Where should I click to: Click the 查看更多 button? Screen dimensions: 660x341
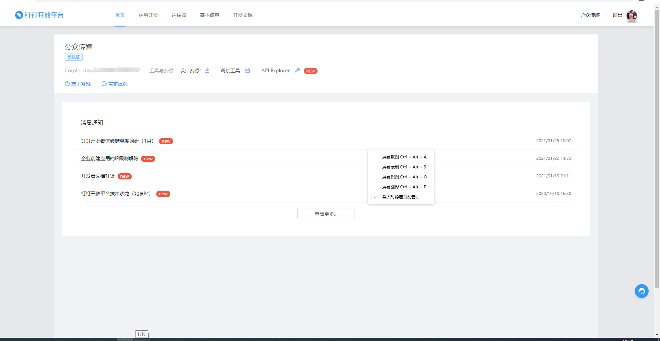pyautogui.click(x=326, y=214)
